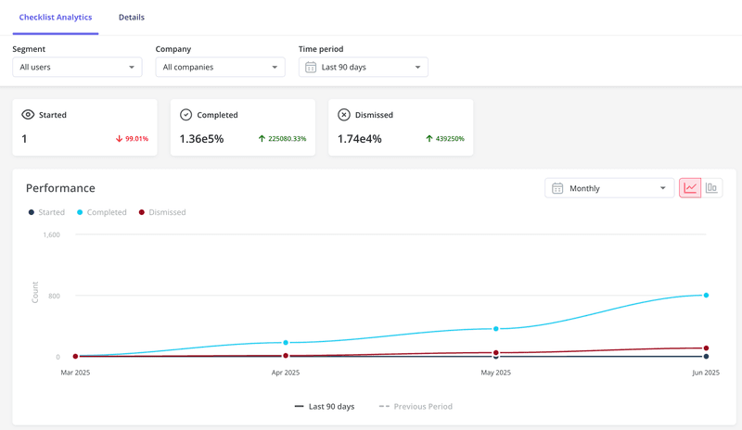Switch to bar chart view
The height and width of the screenshot is (430, 742).
(711, 188)
